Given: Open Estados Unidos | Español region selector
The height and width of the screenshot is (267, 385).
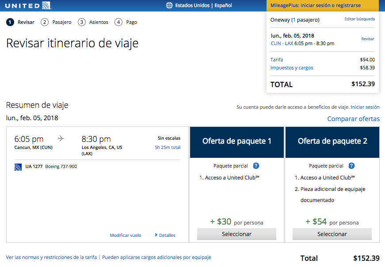Looking at the screenshot, I should pos(203,5).
